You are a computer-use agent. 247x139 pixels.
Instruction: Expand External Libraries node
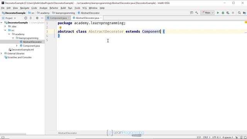coord(2,53)
